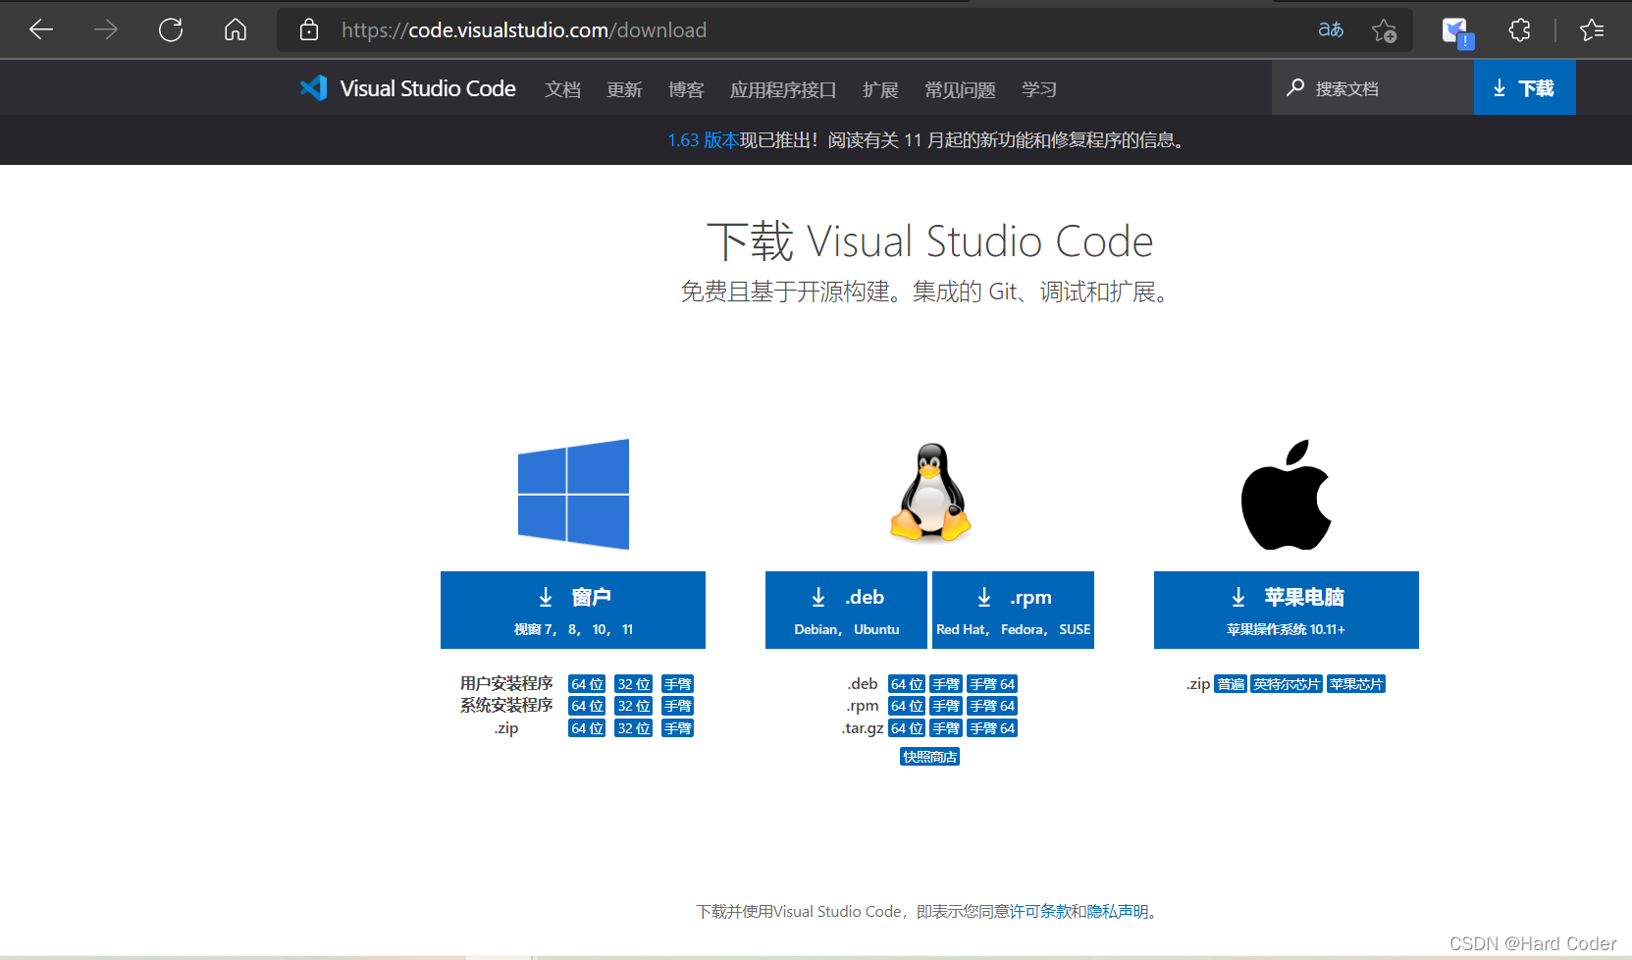Open the 博客 navigation item
1632x960 pixels.
point(686,89)
